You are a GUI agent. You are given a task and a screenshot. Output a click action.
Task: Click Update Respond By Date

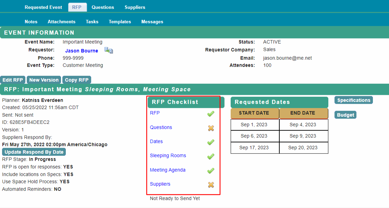point(34,152)
